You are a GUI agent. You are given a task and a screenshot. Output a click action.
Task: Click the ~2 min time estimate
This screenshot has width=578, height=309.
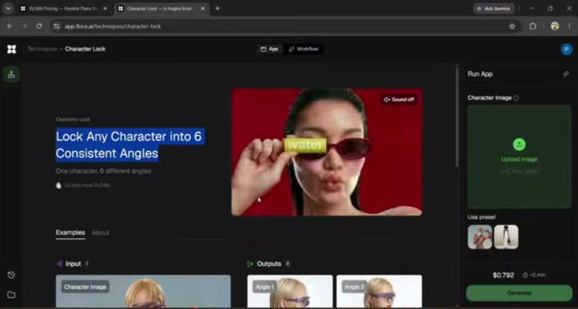click(534, 275)
